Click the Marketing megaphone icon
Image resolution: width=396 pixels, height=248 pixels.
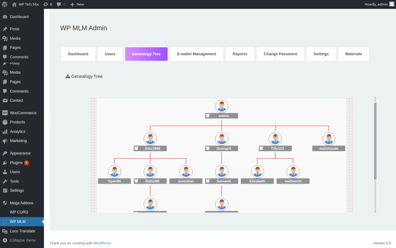pos(5,141)
